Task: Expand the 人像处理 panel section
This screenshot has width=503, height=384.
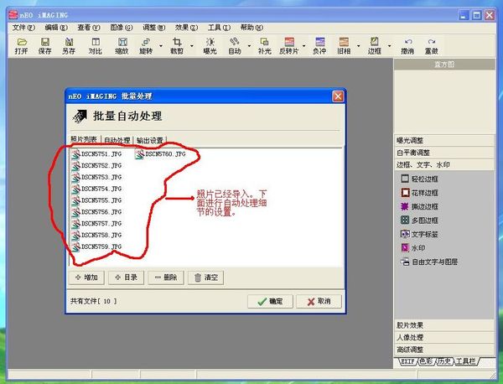Action: click(410, 337)
